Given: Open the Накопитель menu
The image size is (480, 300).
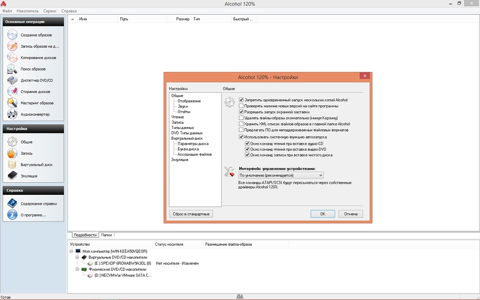Looking at the screenshot, I should point(27,11).
